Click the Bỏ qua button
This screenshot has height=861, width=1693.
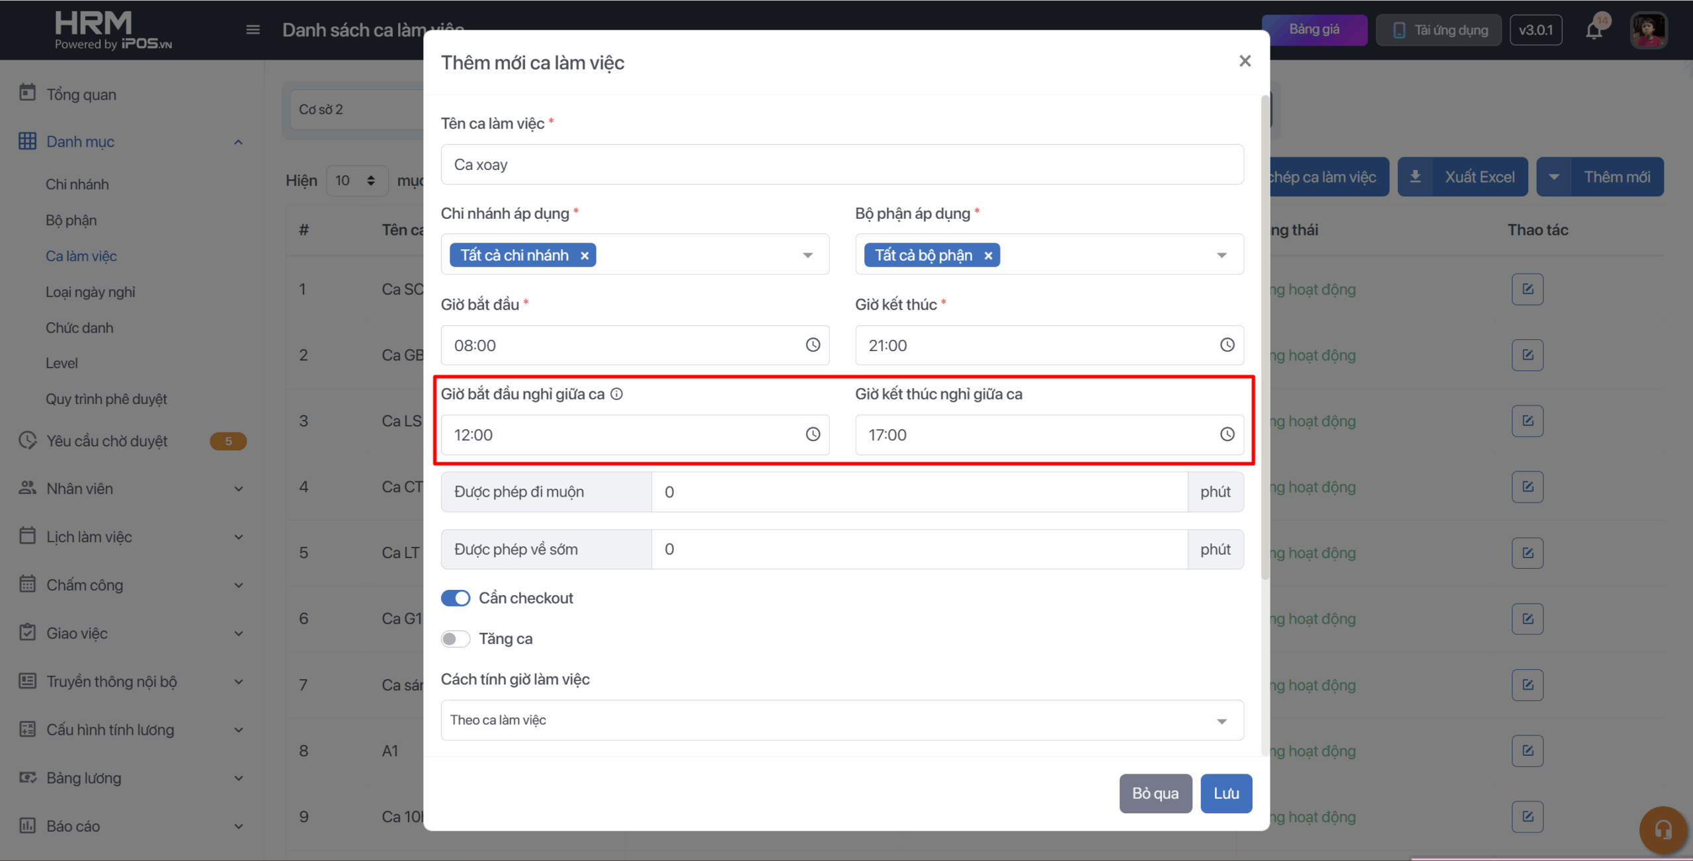1155,793
